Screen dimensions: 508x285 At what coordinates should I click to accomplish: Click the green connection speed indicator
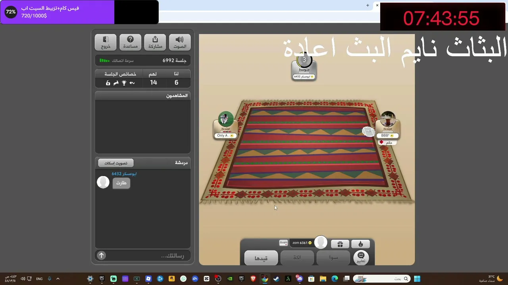(104, 61)
